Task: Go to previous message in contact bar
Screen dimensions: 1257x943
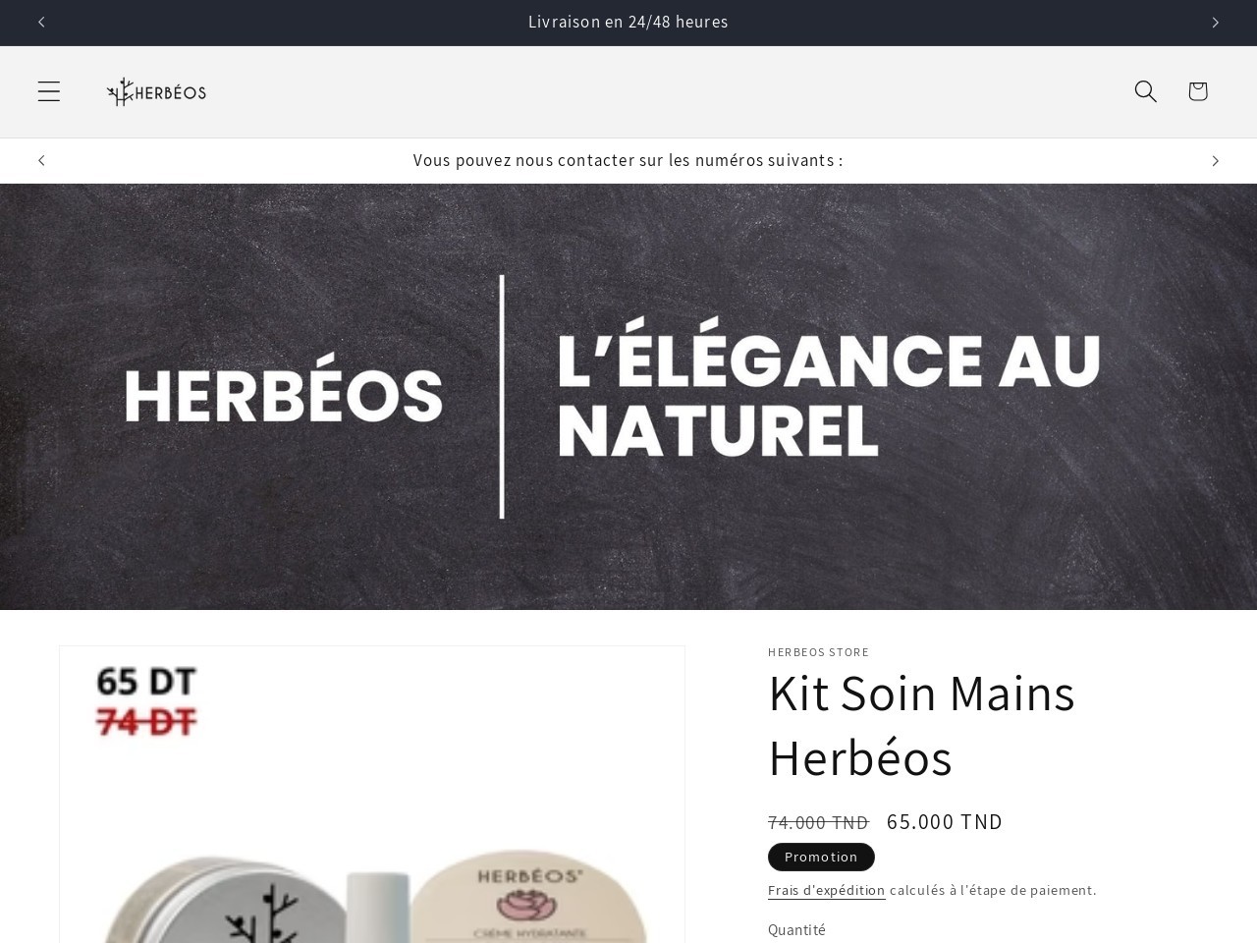Action: 41,160
